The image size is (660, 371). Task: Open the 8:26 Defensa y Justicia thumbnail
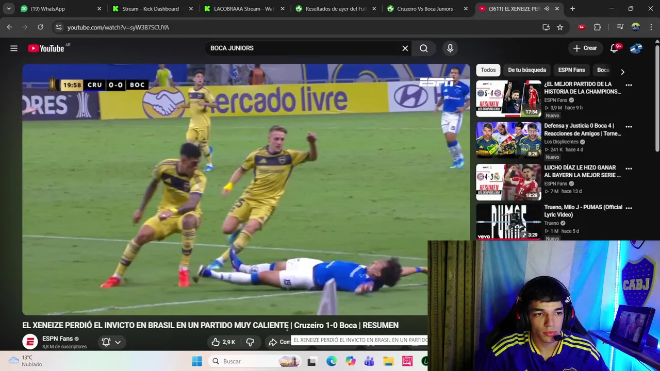(508, 140)
